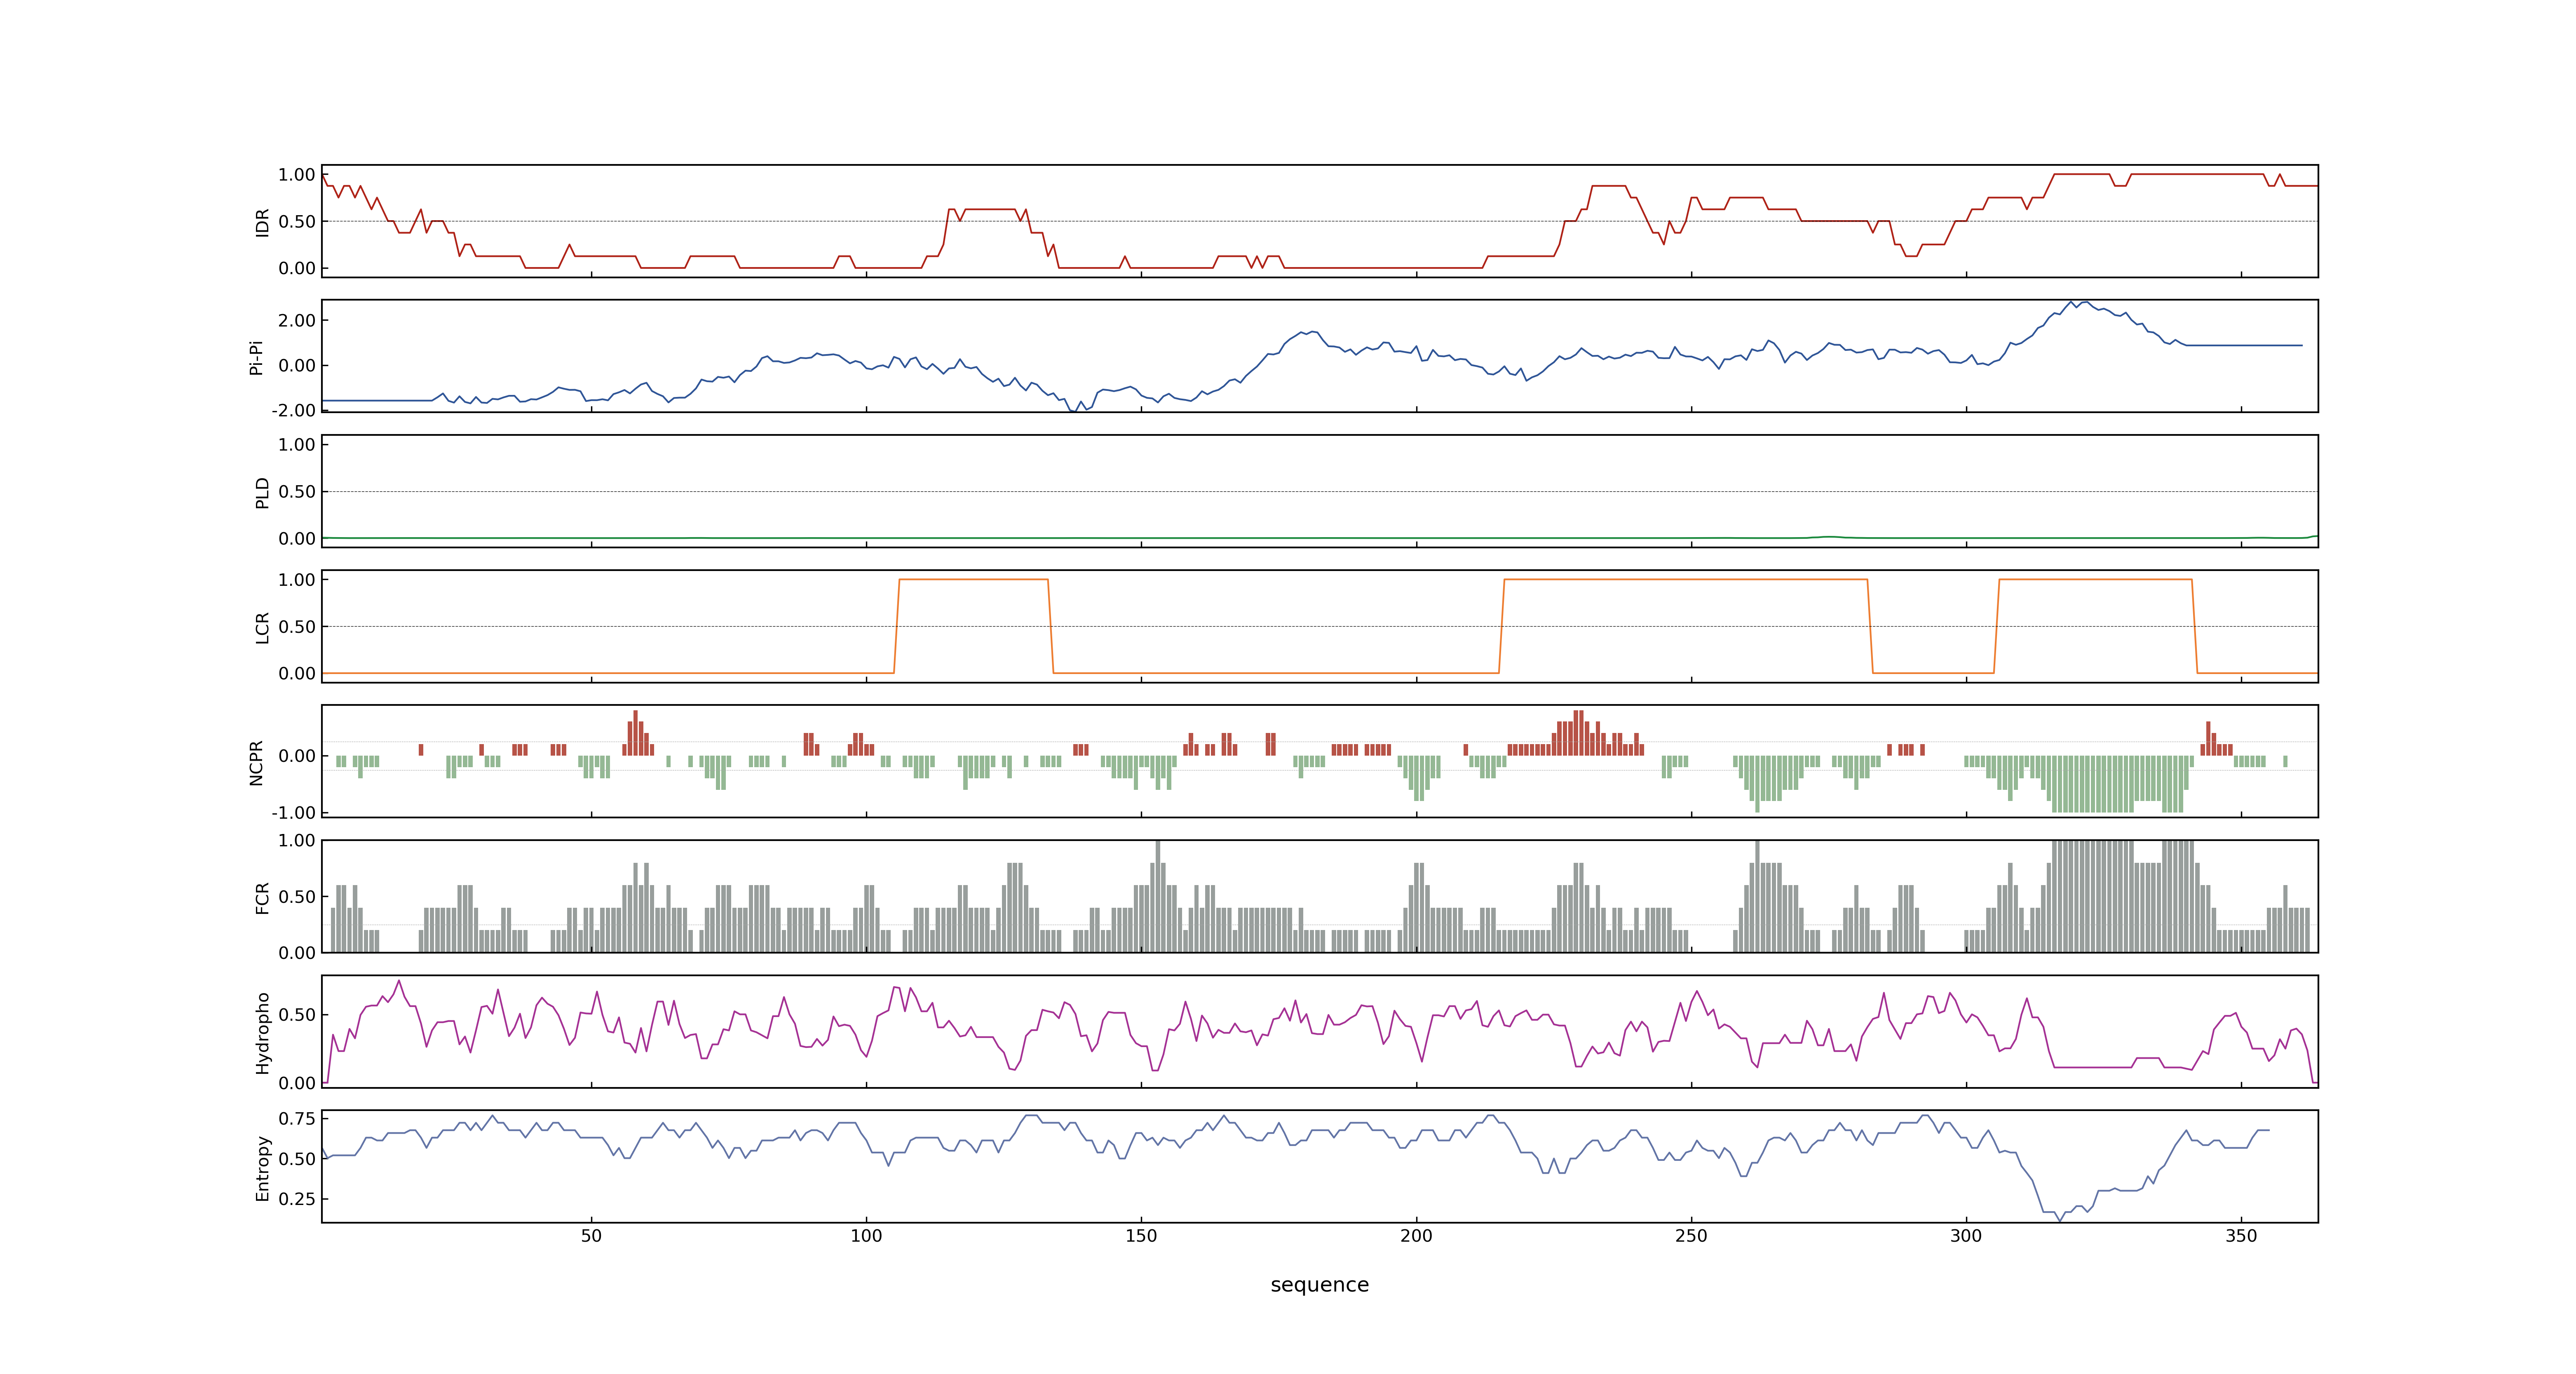Click the x-axis tick label 200
This screenshot has width=2576, height=1374.
pos(1416,1236)
